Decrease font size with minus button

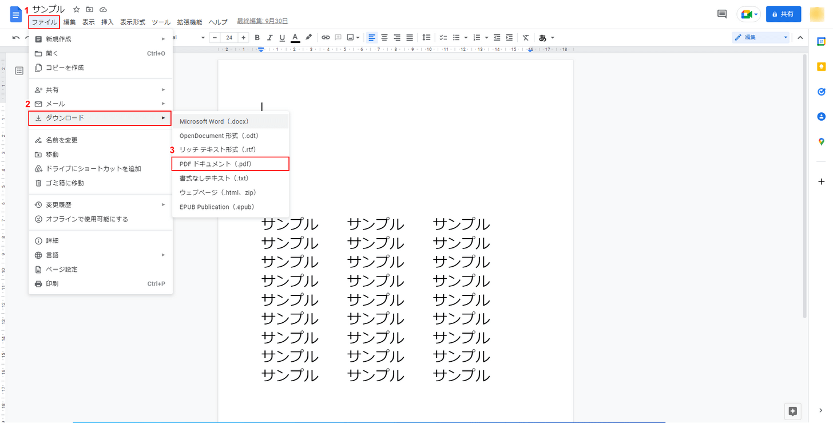[x=215, y=38]
